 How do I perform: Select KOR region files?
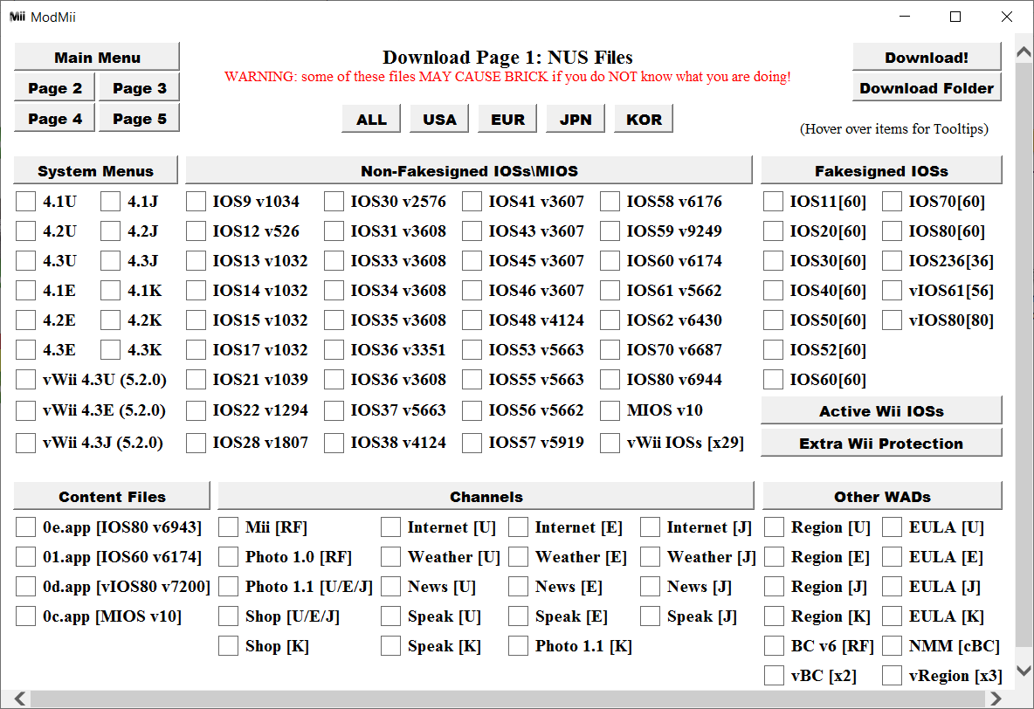644,119
